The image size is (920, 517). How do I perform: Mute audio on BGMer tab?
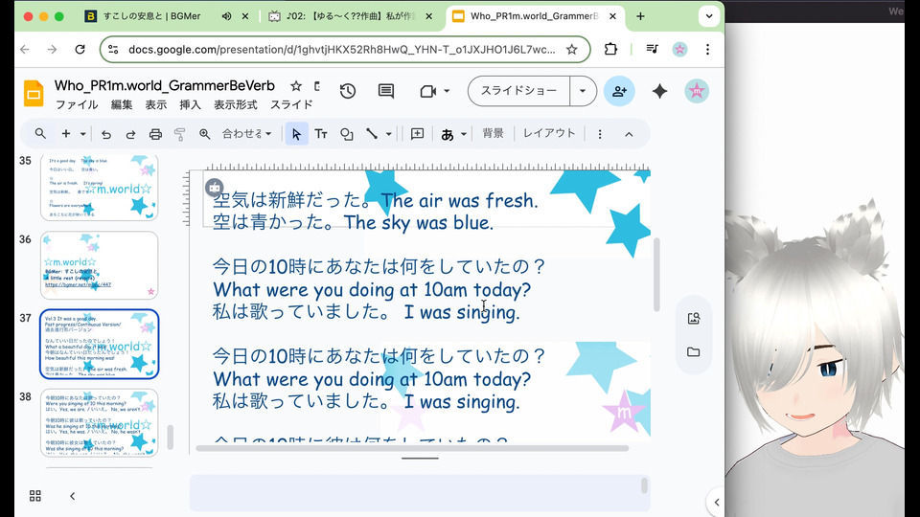point(226,16)
